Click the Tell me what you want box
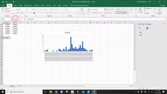This screenshot has height=94, width=167. 79,5
